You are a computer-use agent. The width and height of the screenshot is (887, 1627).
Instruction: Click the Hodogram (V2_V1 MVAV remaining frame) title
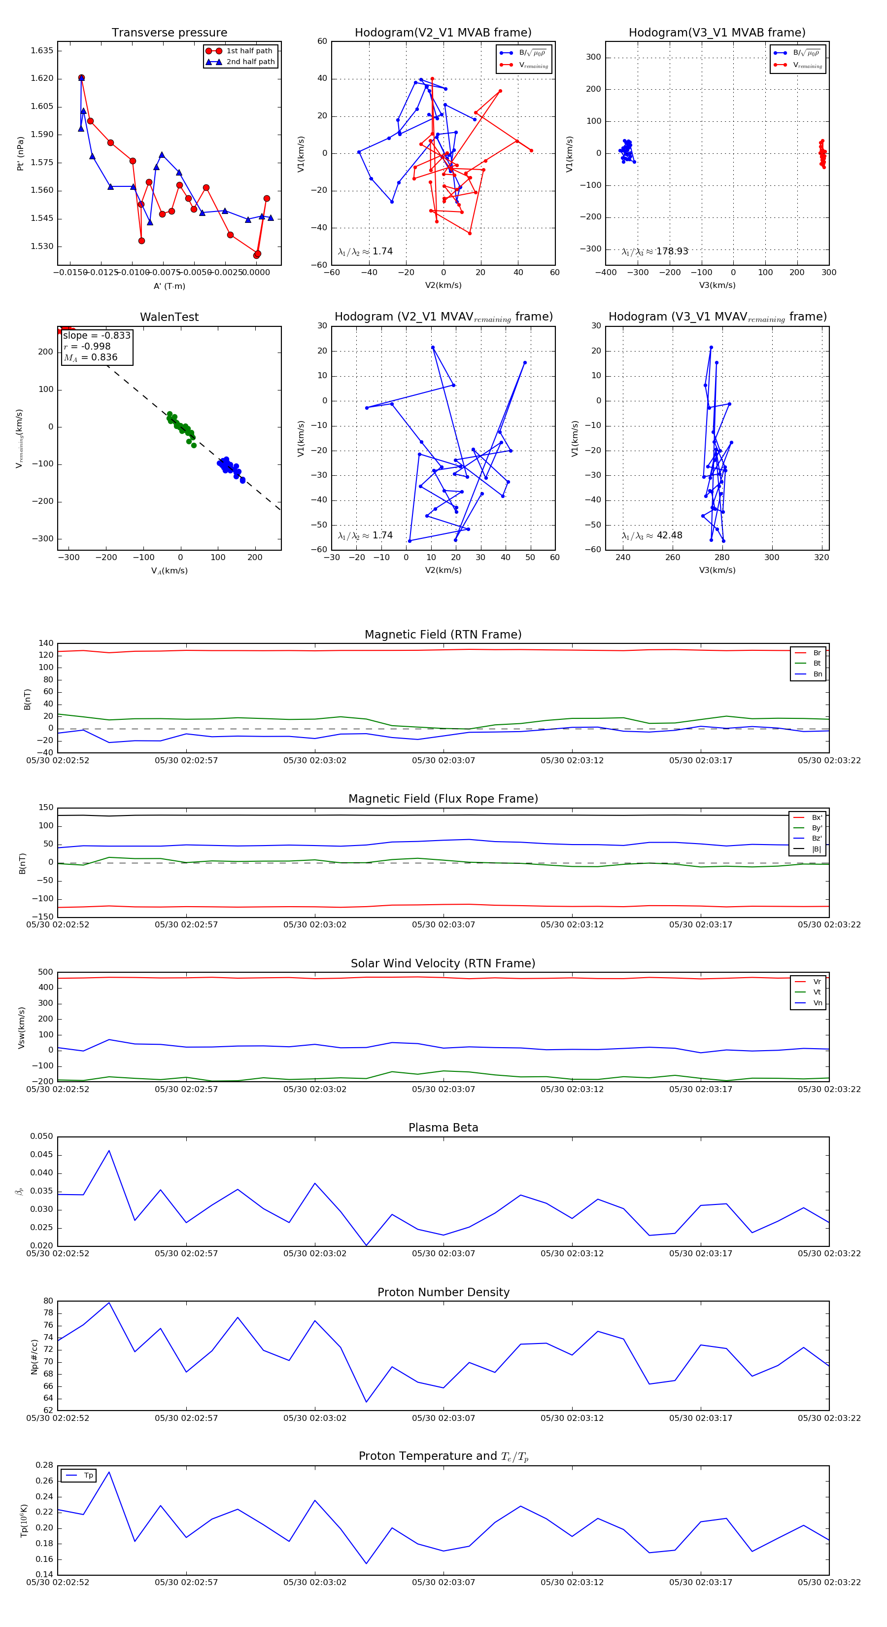(x=443, y=317)
